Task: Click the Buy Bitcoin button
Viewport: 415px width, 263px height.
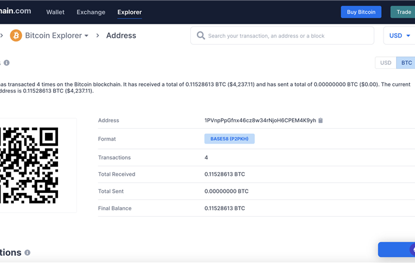Action: 361,12
